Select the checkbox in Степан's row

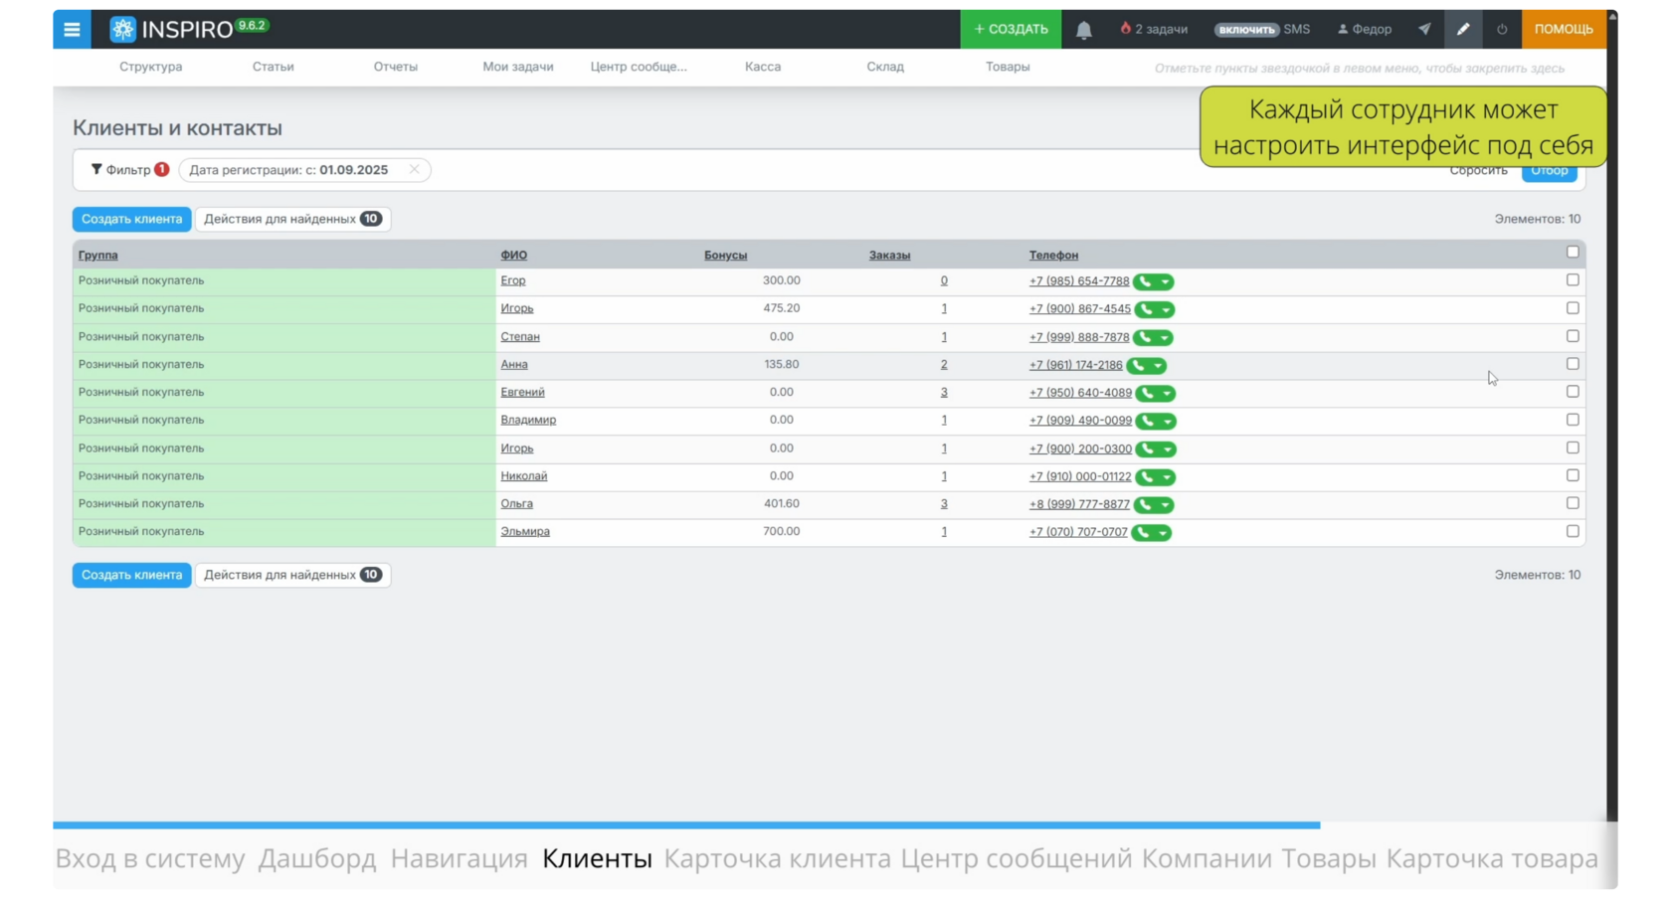click(x=1573, y=336)
